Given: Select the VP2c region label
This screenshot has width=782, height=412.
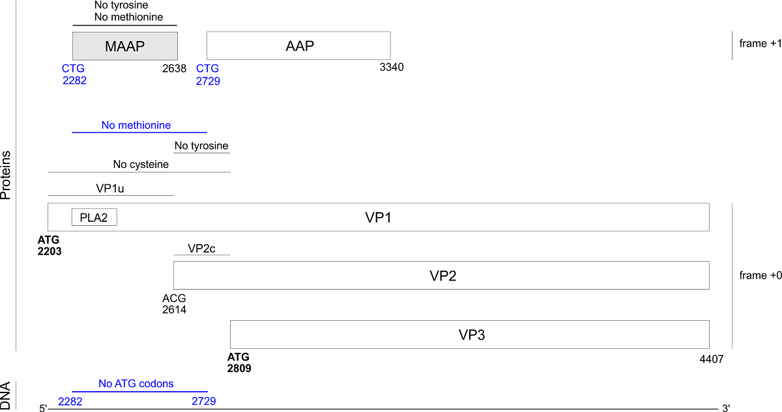Looking at the screenshot, I should [201, 248].
